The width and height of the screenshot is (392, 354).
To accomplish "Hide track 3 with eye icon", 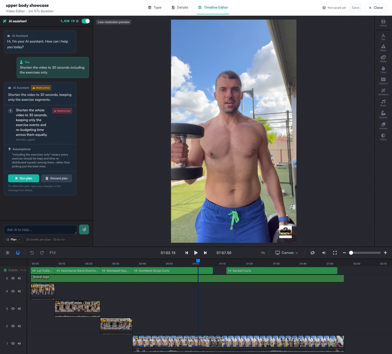I will (x=13, y=308).
